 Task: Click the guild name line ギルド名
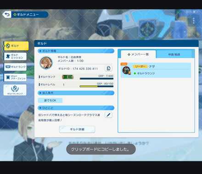pyautogui.click(x=69, y=57)
